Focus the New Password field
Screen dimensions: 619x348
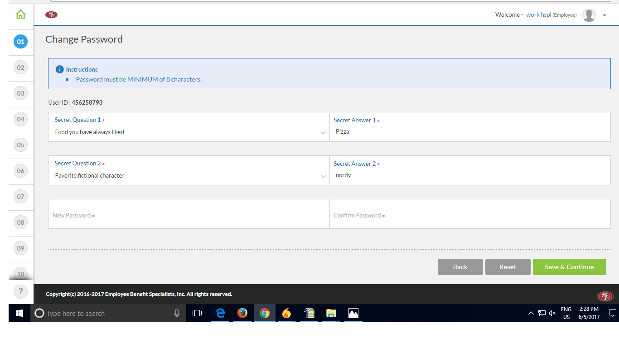click(189, 214)
